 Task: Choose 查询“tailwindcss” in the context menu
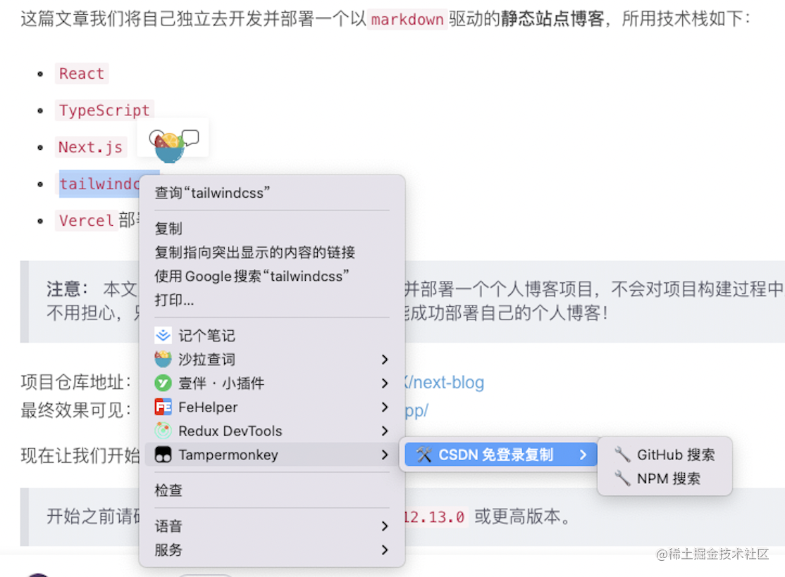pos(272,193)
